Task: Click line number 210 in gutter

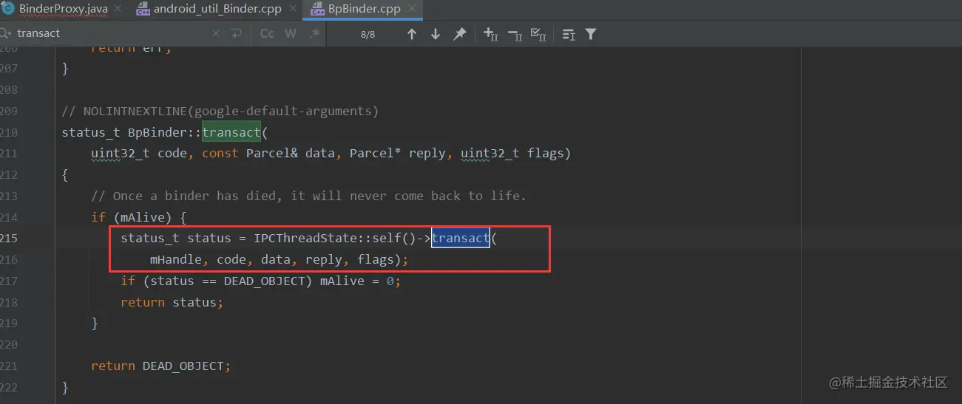Action: coord(8,132)
